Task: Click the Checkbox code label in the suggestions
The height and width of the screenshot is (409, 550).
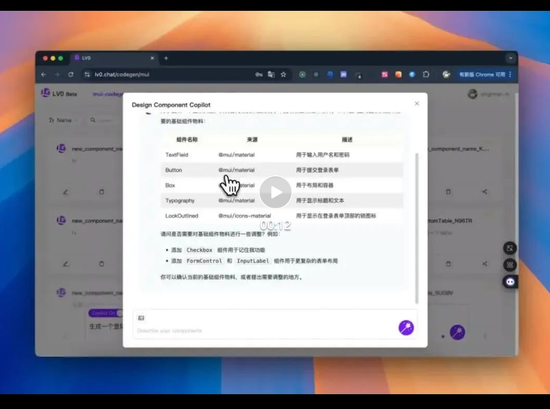Action: coord(199,250)
